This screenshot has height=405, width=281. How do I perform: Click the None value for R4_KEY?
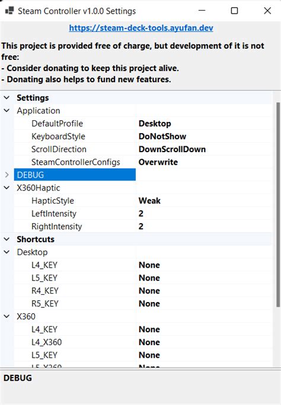coord(149,291)
